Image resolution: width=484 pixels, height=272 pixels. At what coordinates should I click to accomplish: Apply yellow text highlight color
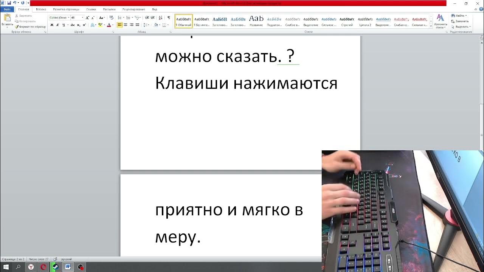[x=100, y=25]
